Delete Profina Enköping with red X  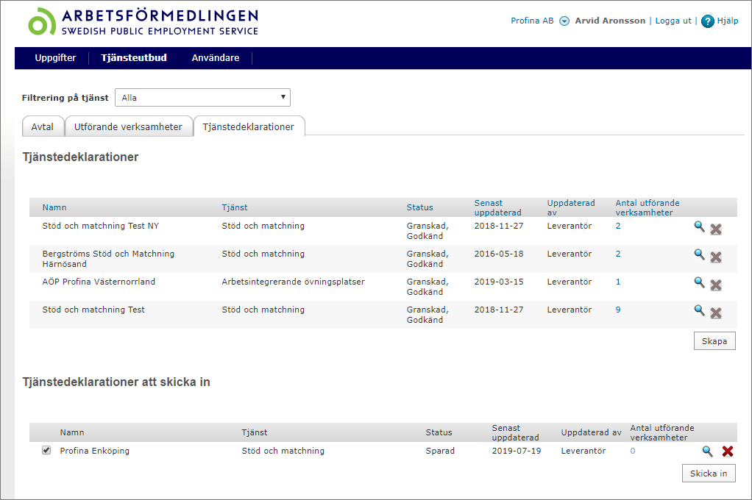click(x=728, y=451)
